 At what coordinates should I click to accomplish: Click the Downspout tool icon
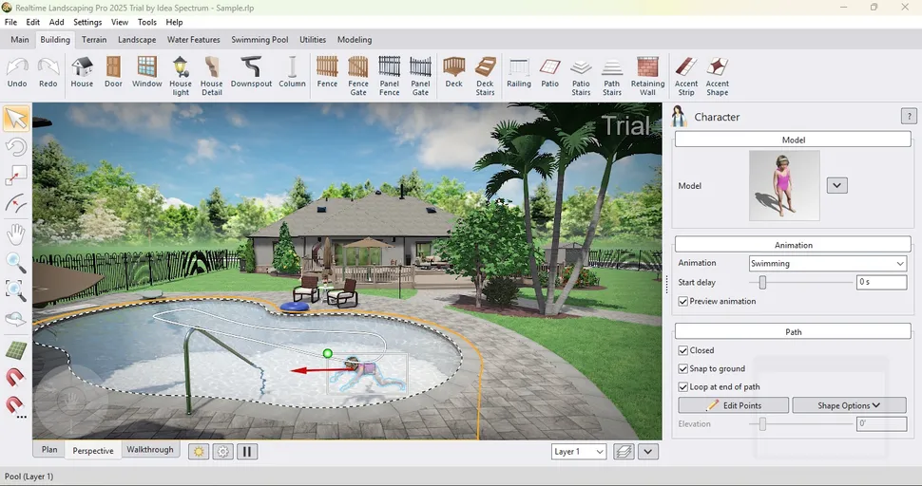[x=251, y=71]
